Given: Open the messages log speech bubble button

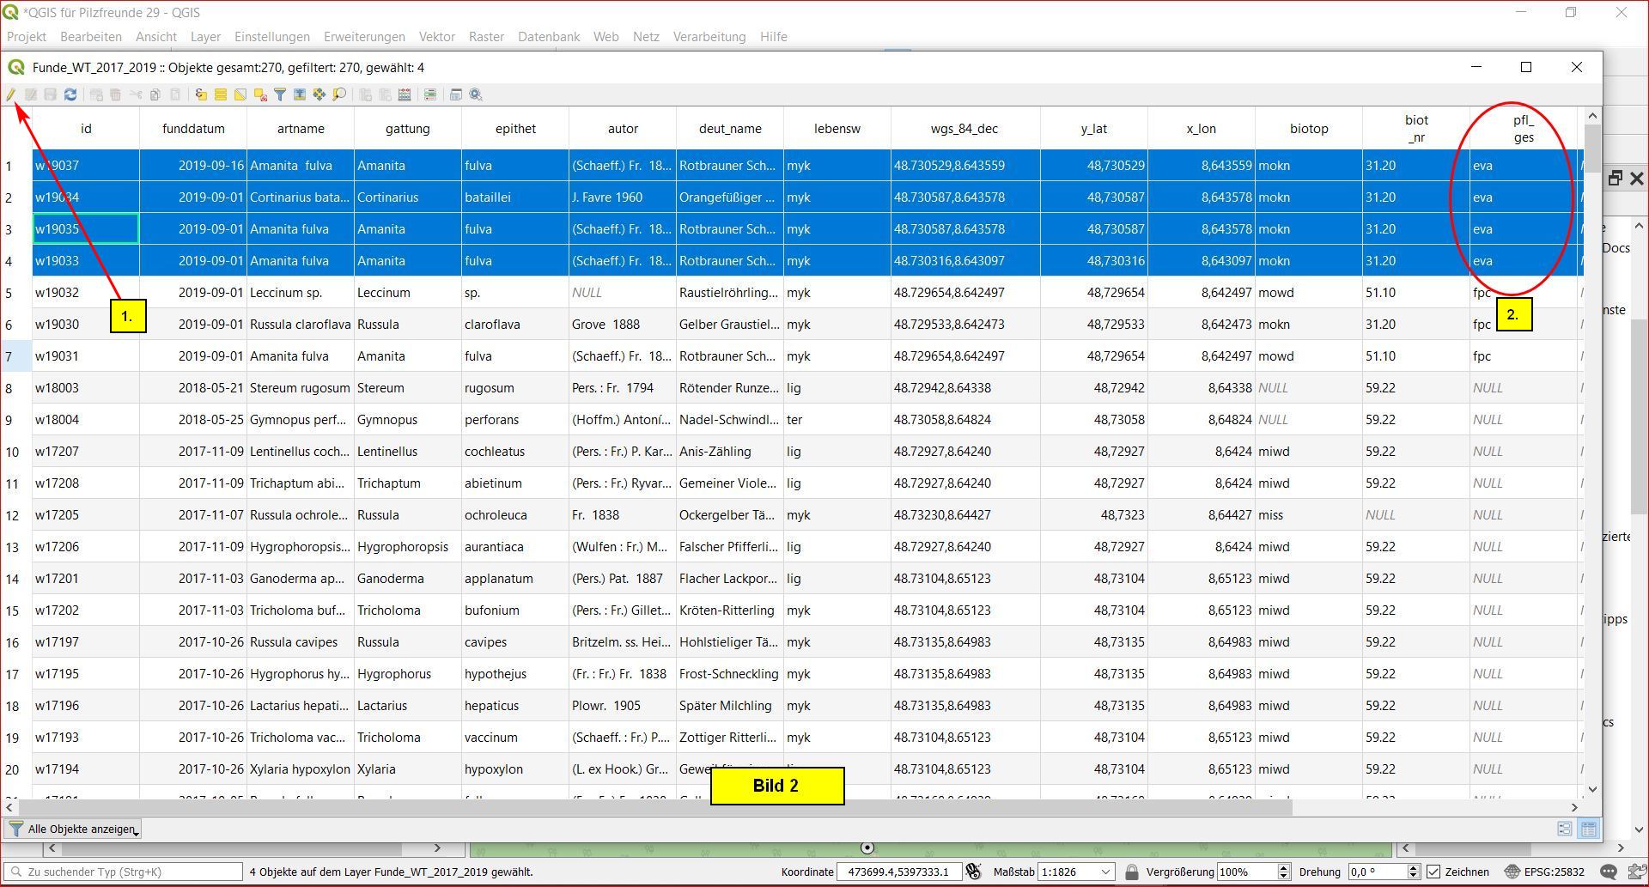Looking at the screenshot, I should pos(1609,872).
